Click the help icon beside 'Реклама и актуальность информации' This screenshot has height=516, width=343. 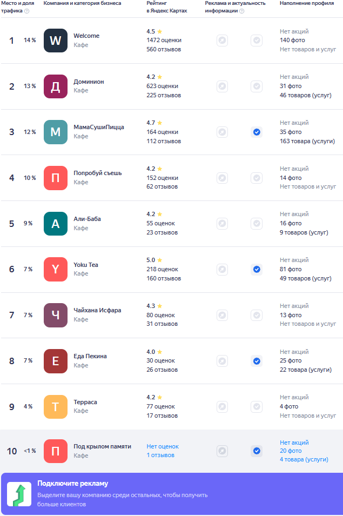[241, 11]
